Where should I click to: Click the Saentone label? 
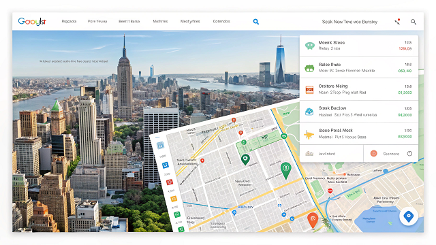391,154
